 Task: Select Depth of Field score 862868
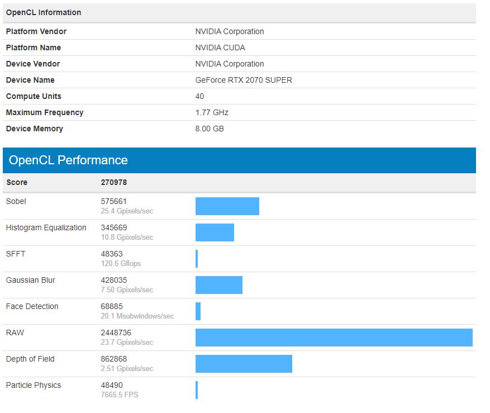point(114,359)
